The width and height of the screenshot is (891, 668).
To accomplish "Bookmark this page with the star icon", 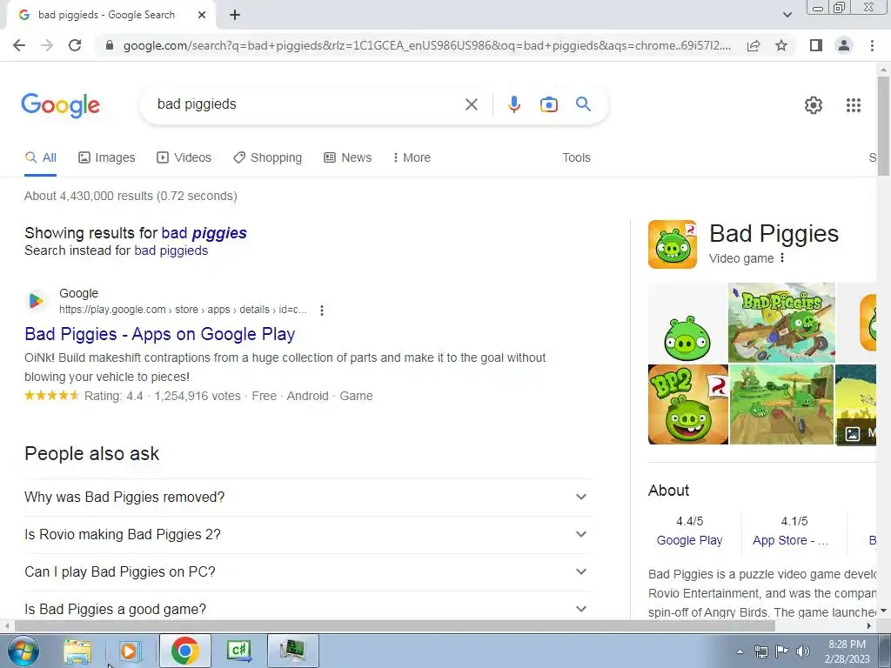I will pos(781,45).
